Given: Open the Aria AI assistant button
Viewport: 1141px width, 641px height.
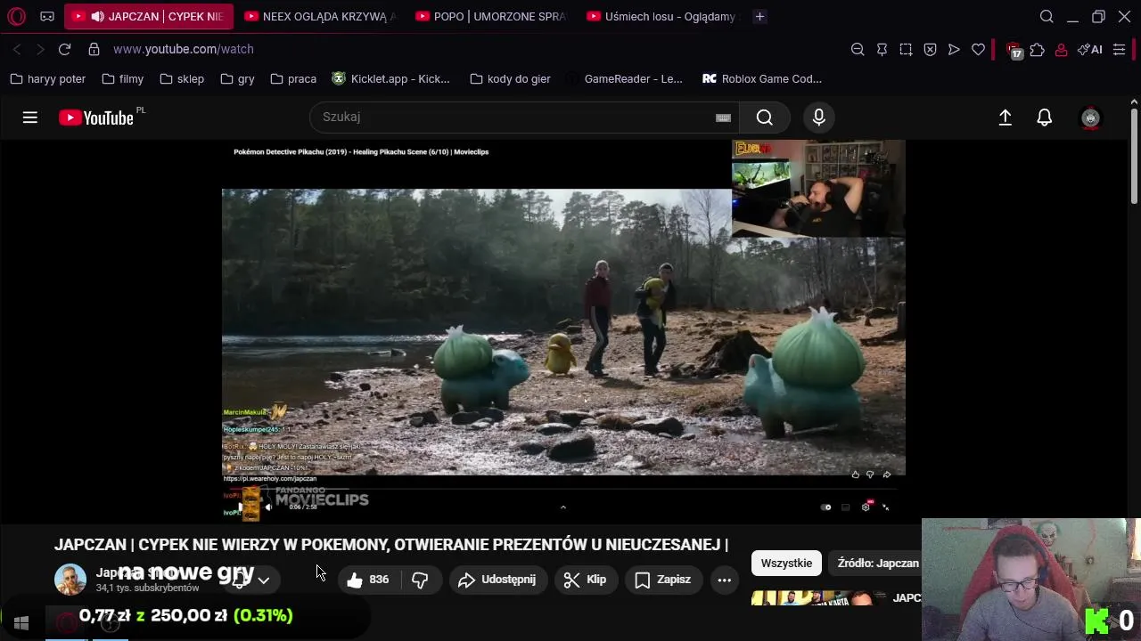Looking at the screenshot, I should point(1089,49).
